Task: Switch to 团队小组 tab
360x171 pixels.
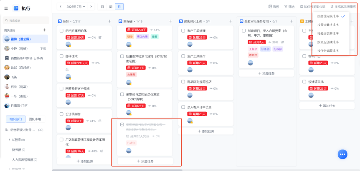Action: coord(35,119)
